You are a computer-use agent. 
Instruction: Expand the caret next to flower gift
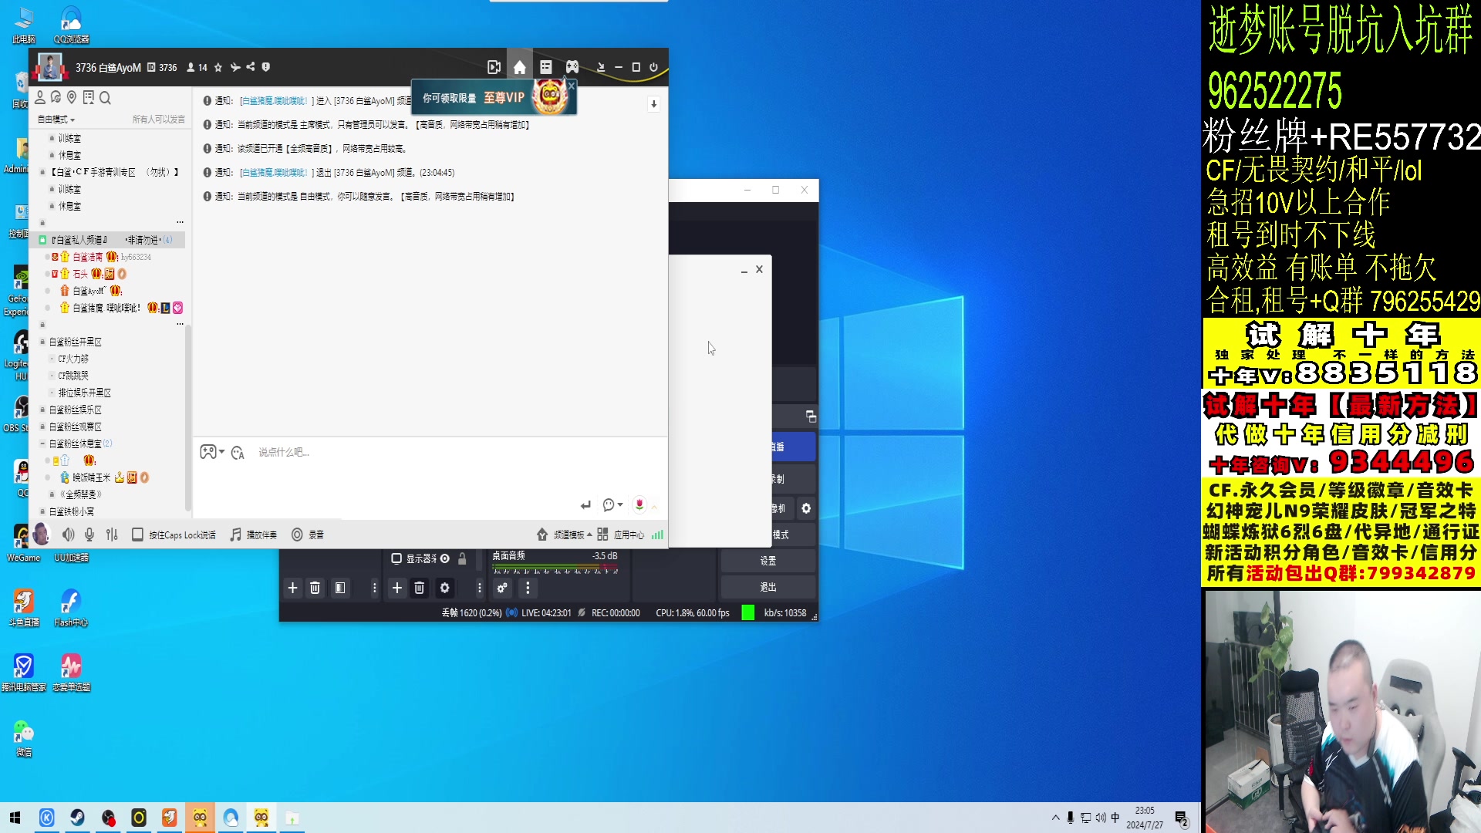(x=654, y=506)
